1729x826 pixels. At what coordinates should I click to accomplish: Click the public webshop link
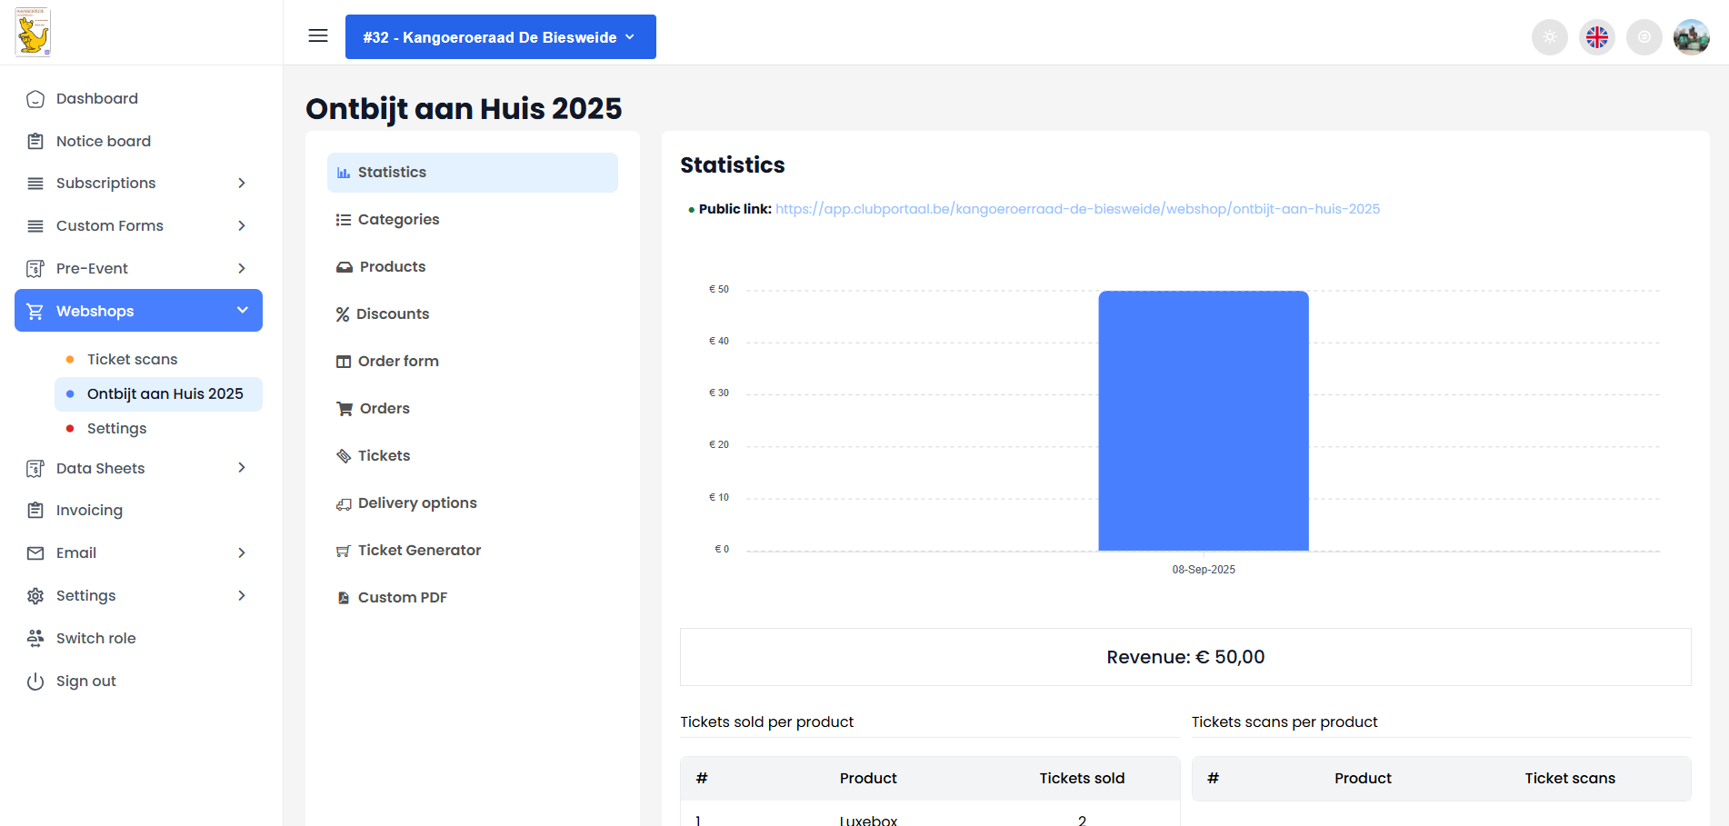1077,209
